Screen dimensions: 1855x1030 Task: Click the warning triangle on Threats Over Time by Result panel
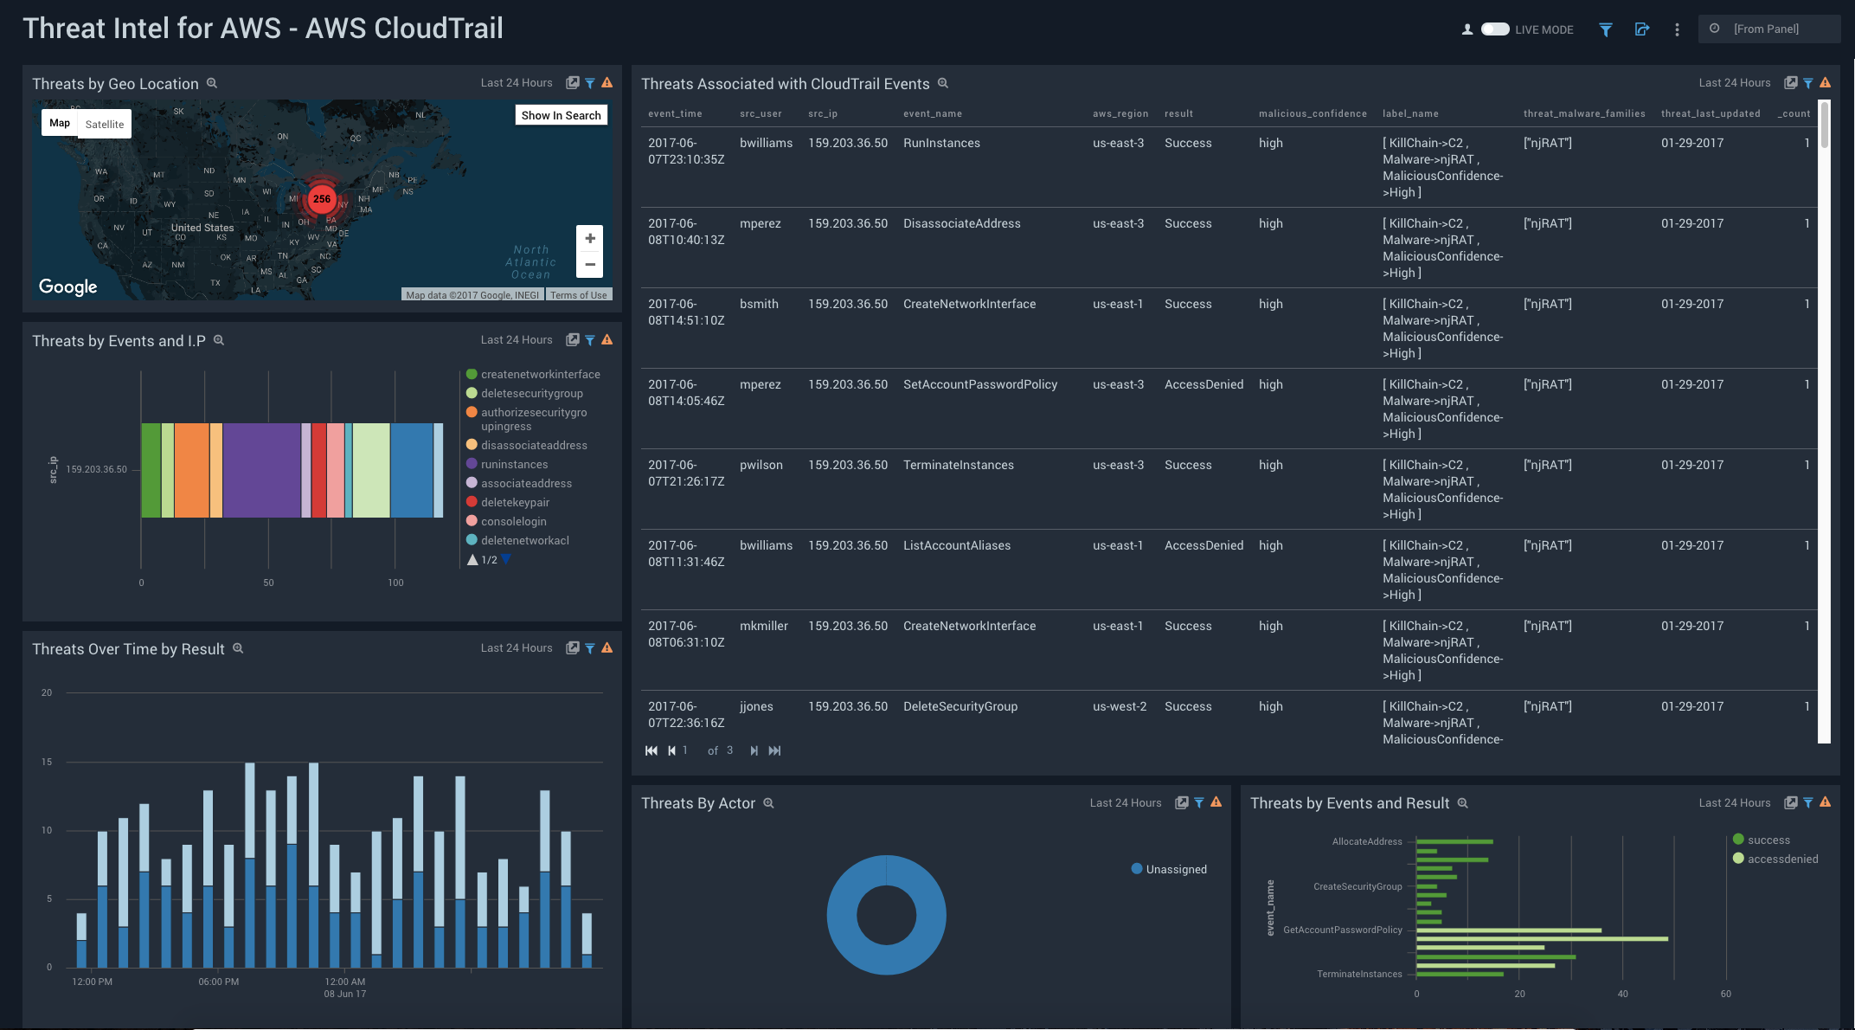point(608,647)
